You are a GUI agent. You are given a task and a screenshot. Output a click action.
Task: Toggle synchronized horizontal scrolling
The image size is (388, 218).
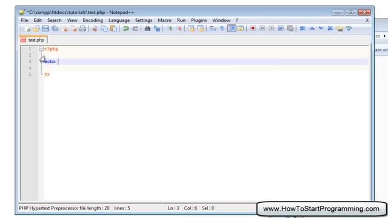click(201, 28)
